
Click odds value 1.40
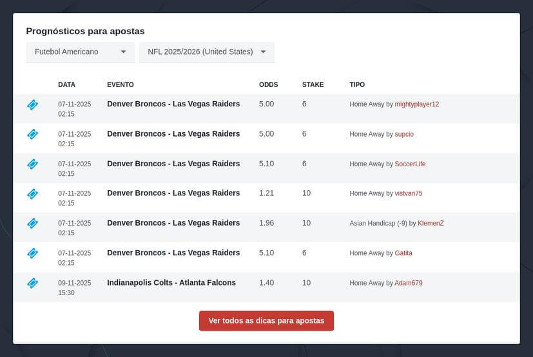point(267,283)
